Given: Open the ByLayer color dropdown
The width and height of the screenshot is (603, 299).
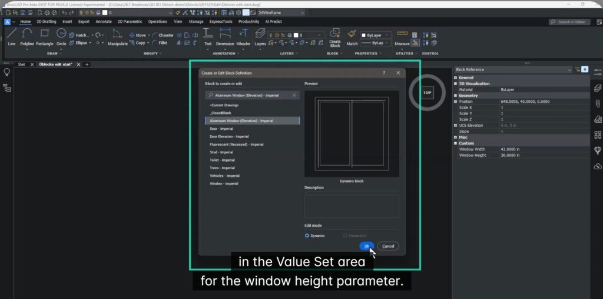Looking at the screenshot, I should pos(375,35).
